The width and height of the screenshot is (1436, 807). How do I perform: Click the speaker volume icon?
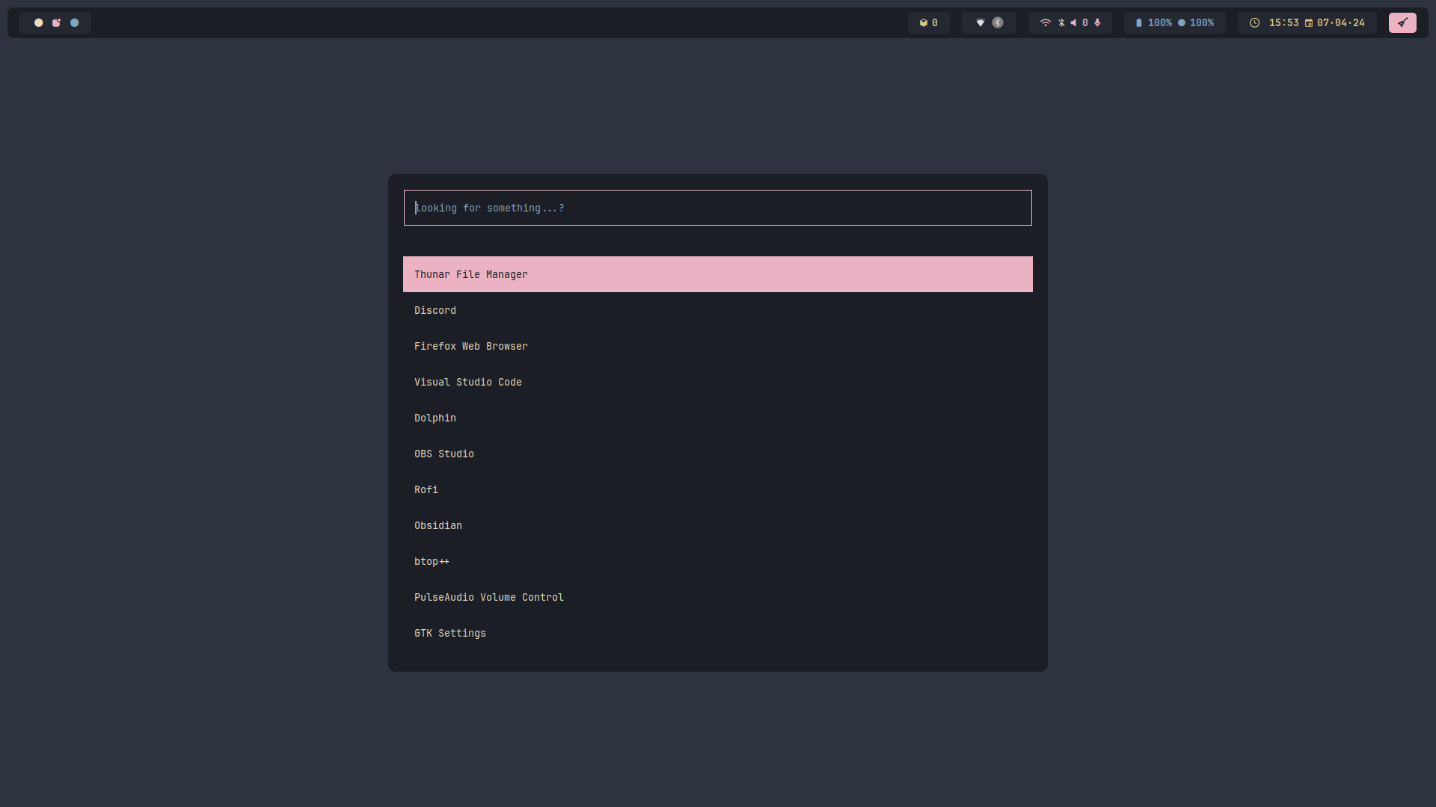pyautogui.click(x=1073, y=23)
